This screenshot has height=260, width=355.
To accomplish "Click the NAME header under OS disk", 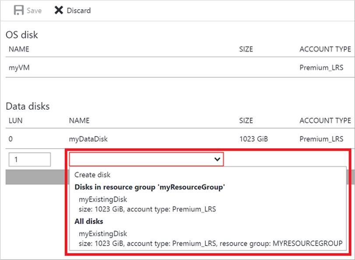I will click(x=19, y=49).
